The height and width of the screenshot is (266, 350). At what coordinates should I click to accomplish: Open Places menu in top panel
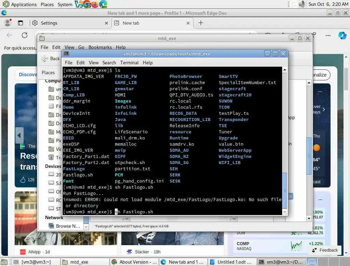point(47,4)
